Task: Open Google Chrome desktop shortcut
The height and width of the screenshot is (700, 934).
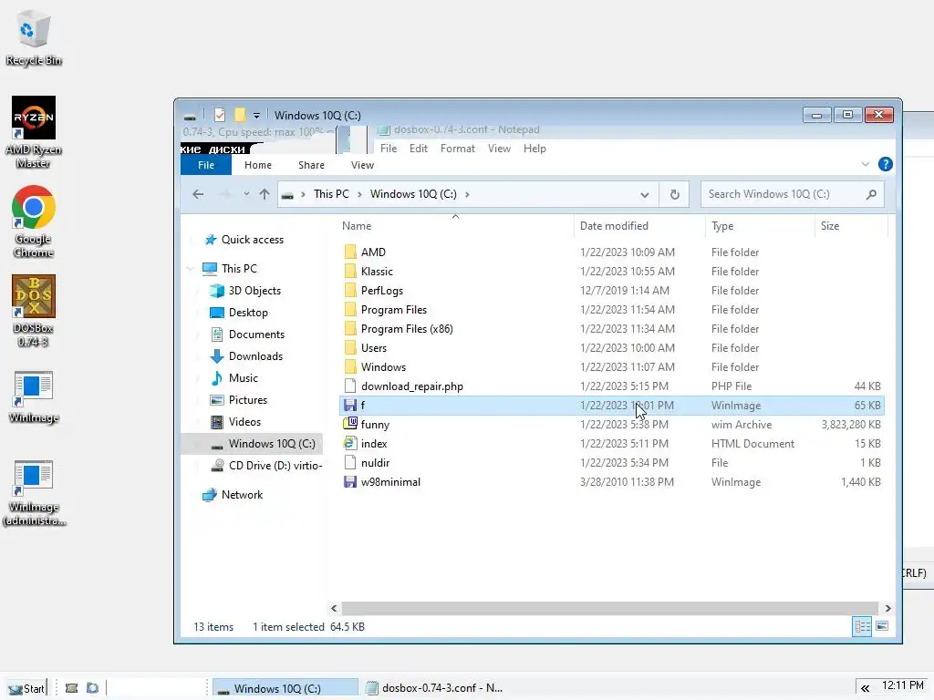Action: pyautogui.click(x=34, y=221)
